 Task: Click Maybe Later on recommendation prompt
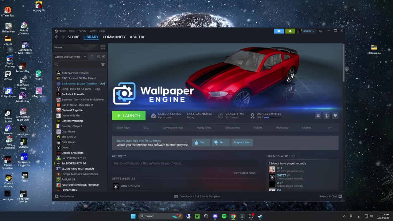pyautogui.click(x=242, y=142)
